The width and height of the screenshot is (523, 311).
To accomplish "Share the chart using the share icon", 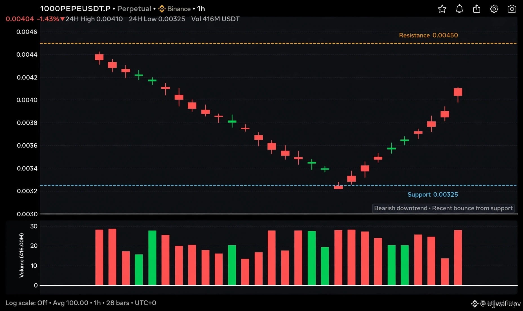I will 477,9.
